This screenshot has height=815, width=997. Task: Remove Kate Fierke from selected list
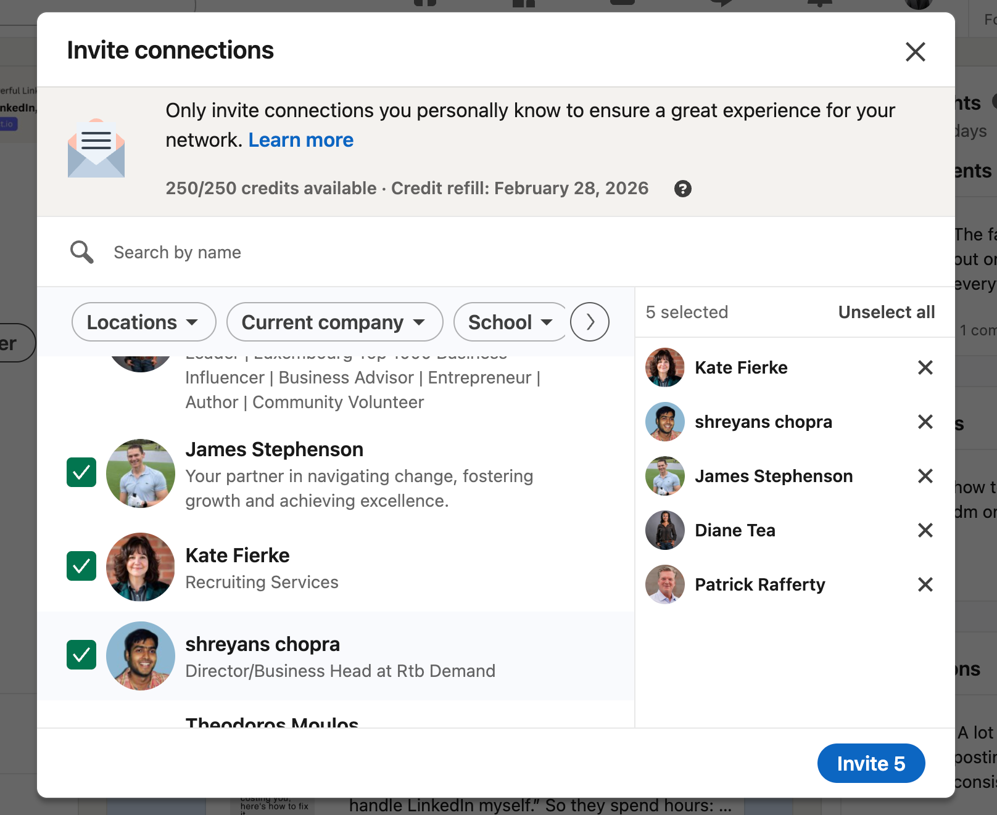point(925,367)
